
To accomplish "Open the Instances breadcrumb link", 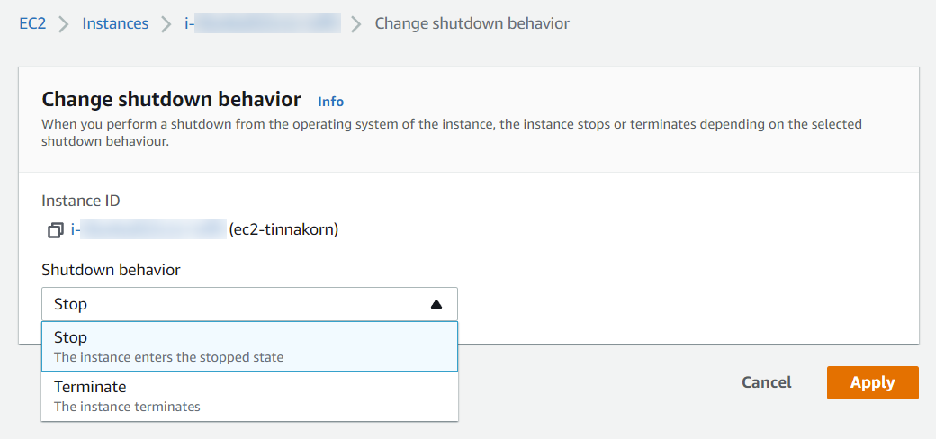I will point(115,24).
